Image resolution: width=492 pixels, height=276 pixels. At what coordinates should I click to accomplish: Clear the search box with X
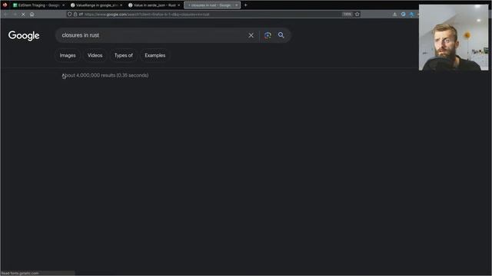click(251, 35)
